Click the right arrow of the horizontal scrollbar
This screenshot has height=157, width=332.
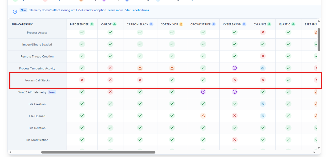(314, 152)
